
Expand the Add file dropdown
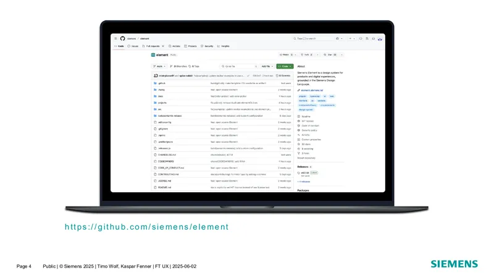click(x=267, y=67)
